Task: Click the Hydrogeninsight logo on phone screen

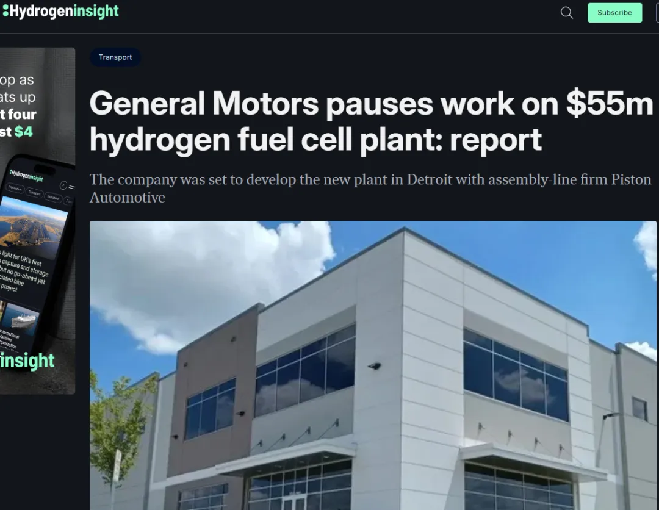Action: [26, 175]
